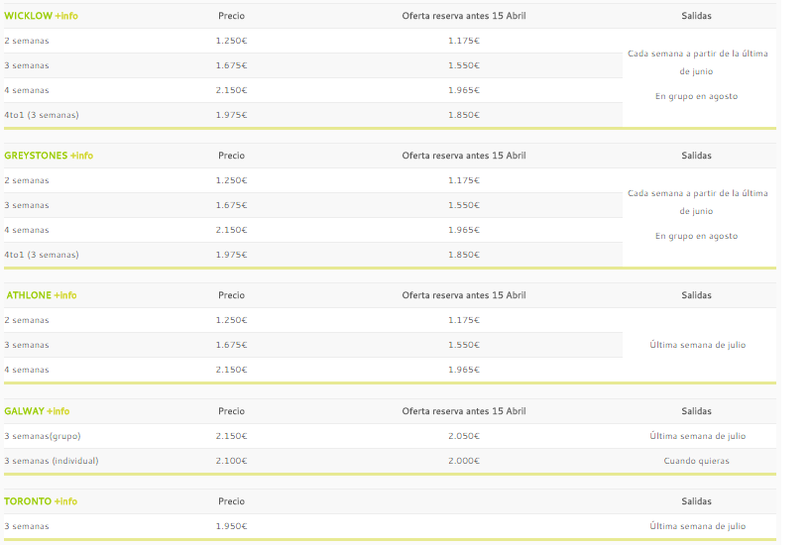812x545 pixels.
Task: Select Athlone 3 semanas price 1.675€
Action: [x=231, y=345]
